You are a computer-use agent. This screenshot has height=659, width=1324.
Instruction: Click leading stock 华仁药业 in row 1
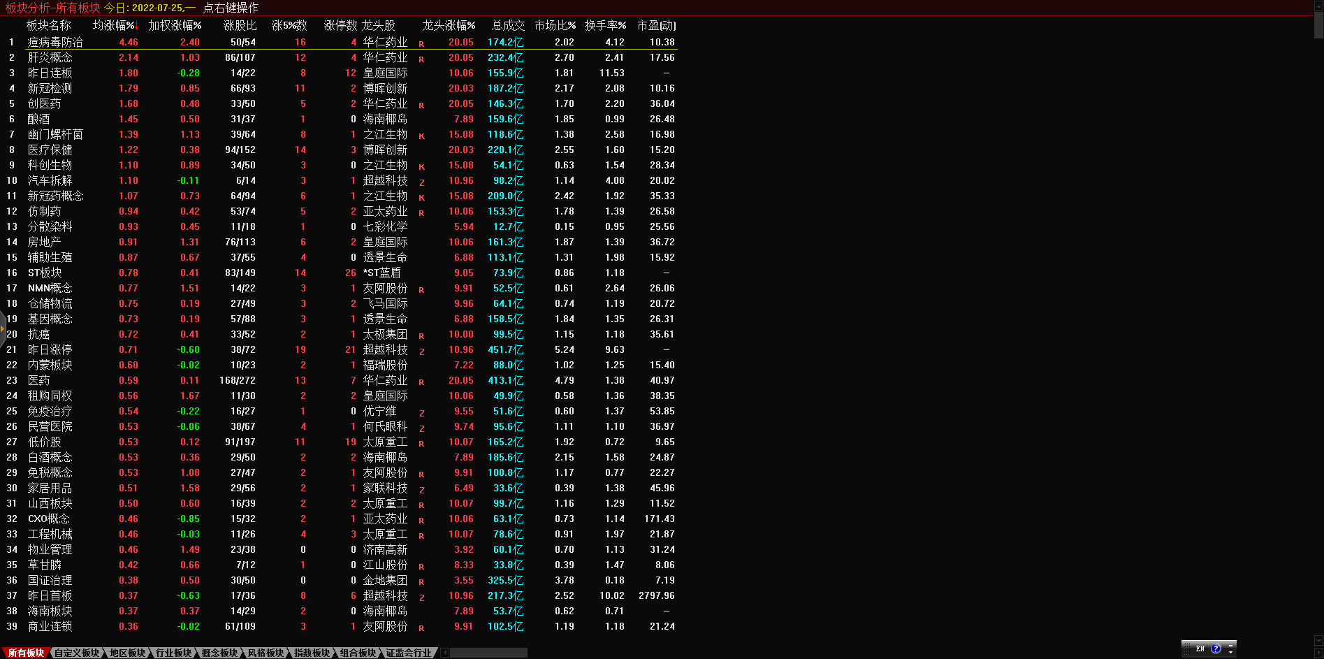385,42
